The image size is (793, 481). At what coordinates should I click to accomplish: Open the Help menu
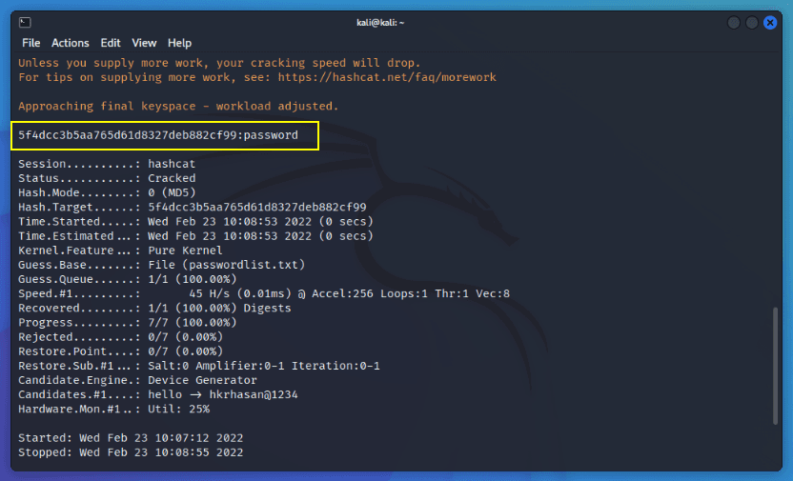(x=179, y=43)
